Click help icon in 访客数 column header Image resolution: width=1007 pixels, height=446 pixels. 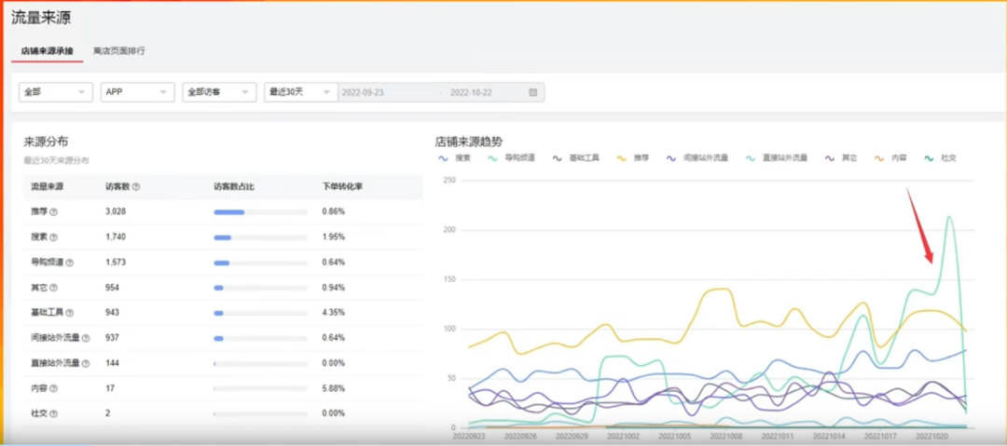point(136,187)
